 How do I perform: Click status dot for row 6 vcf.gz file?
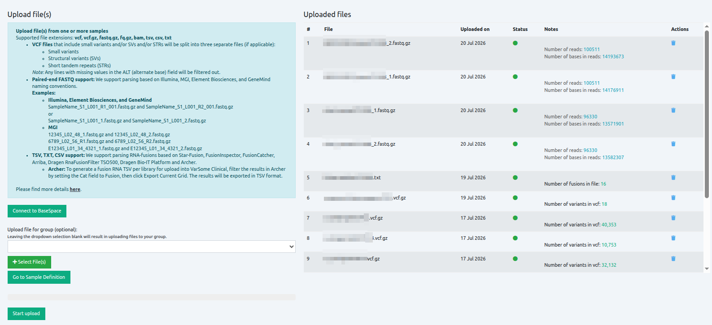tap(515, 198)
